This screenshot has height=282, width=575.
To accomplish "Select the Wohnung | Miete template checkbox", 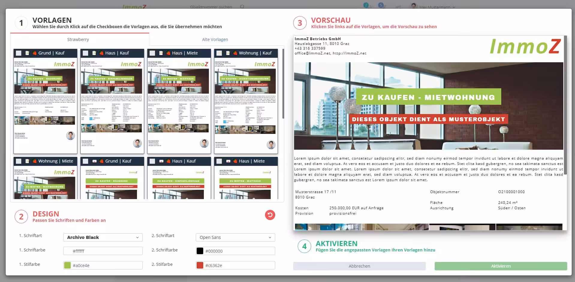I will (19, 161).
